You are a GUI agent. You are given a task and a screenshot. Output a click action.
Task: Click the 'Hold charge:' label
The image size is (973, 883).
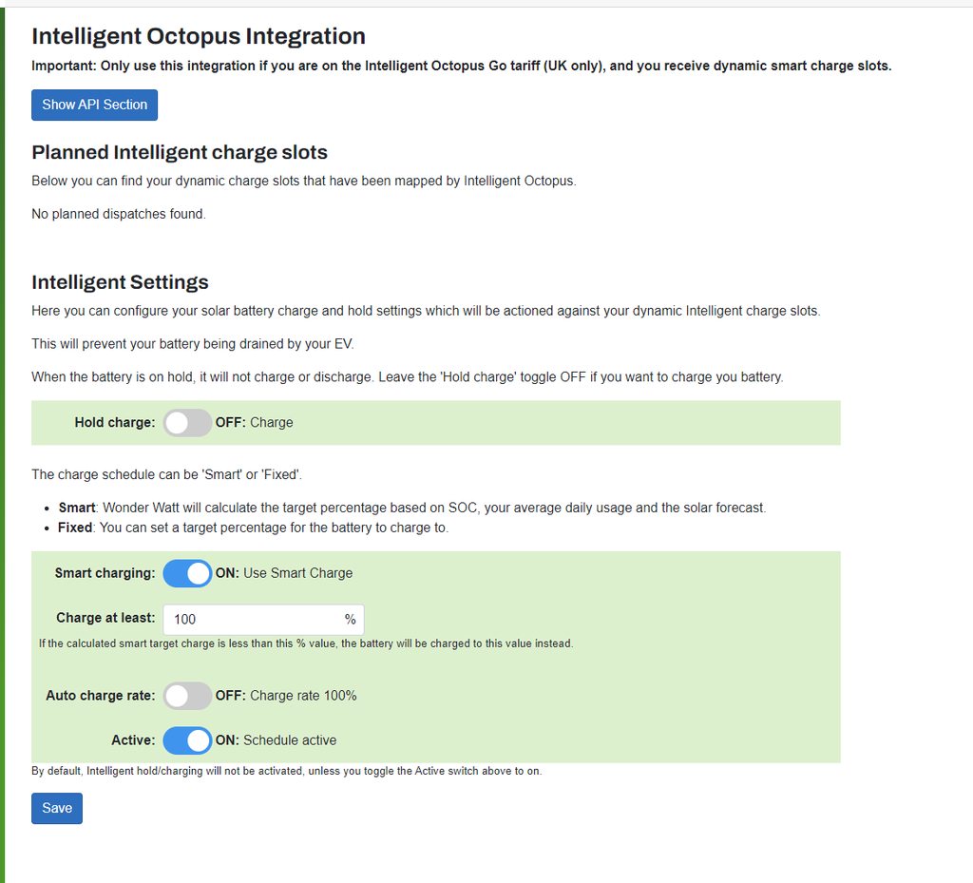pyautogui.click(x=114, y=423)
